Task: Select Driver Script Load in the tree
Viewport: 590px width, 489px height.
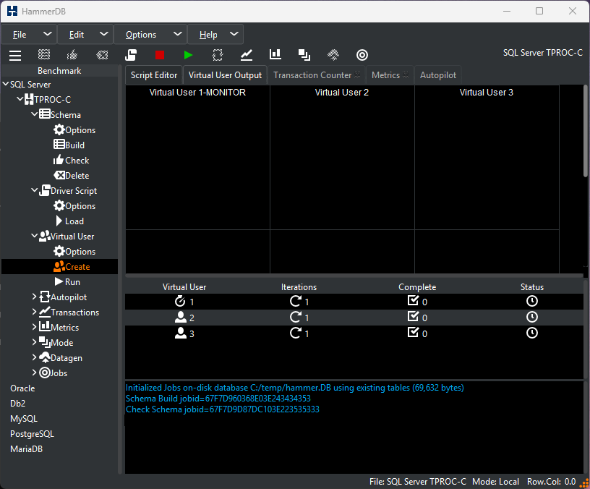Action: [x=69, y=221]
